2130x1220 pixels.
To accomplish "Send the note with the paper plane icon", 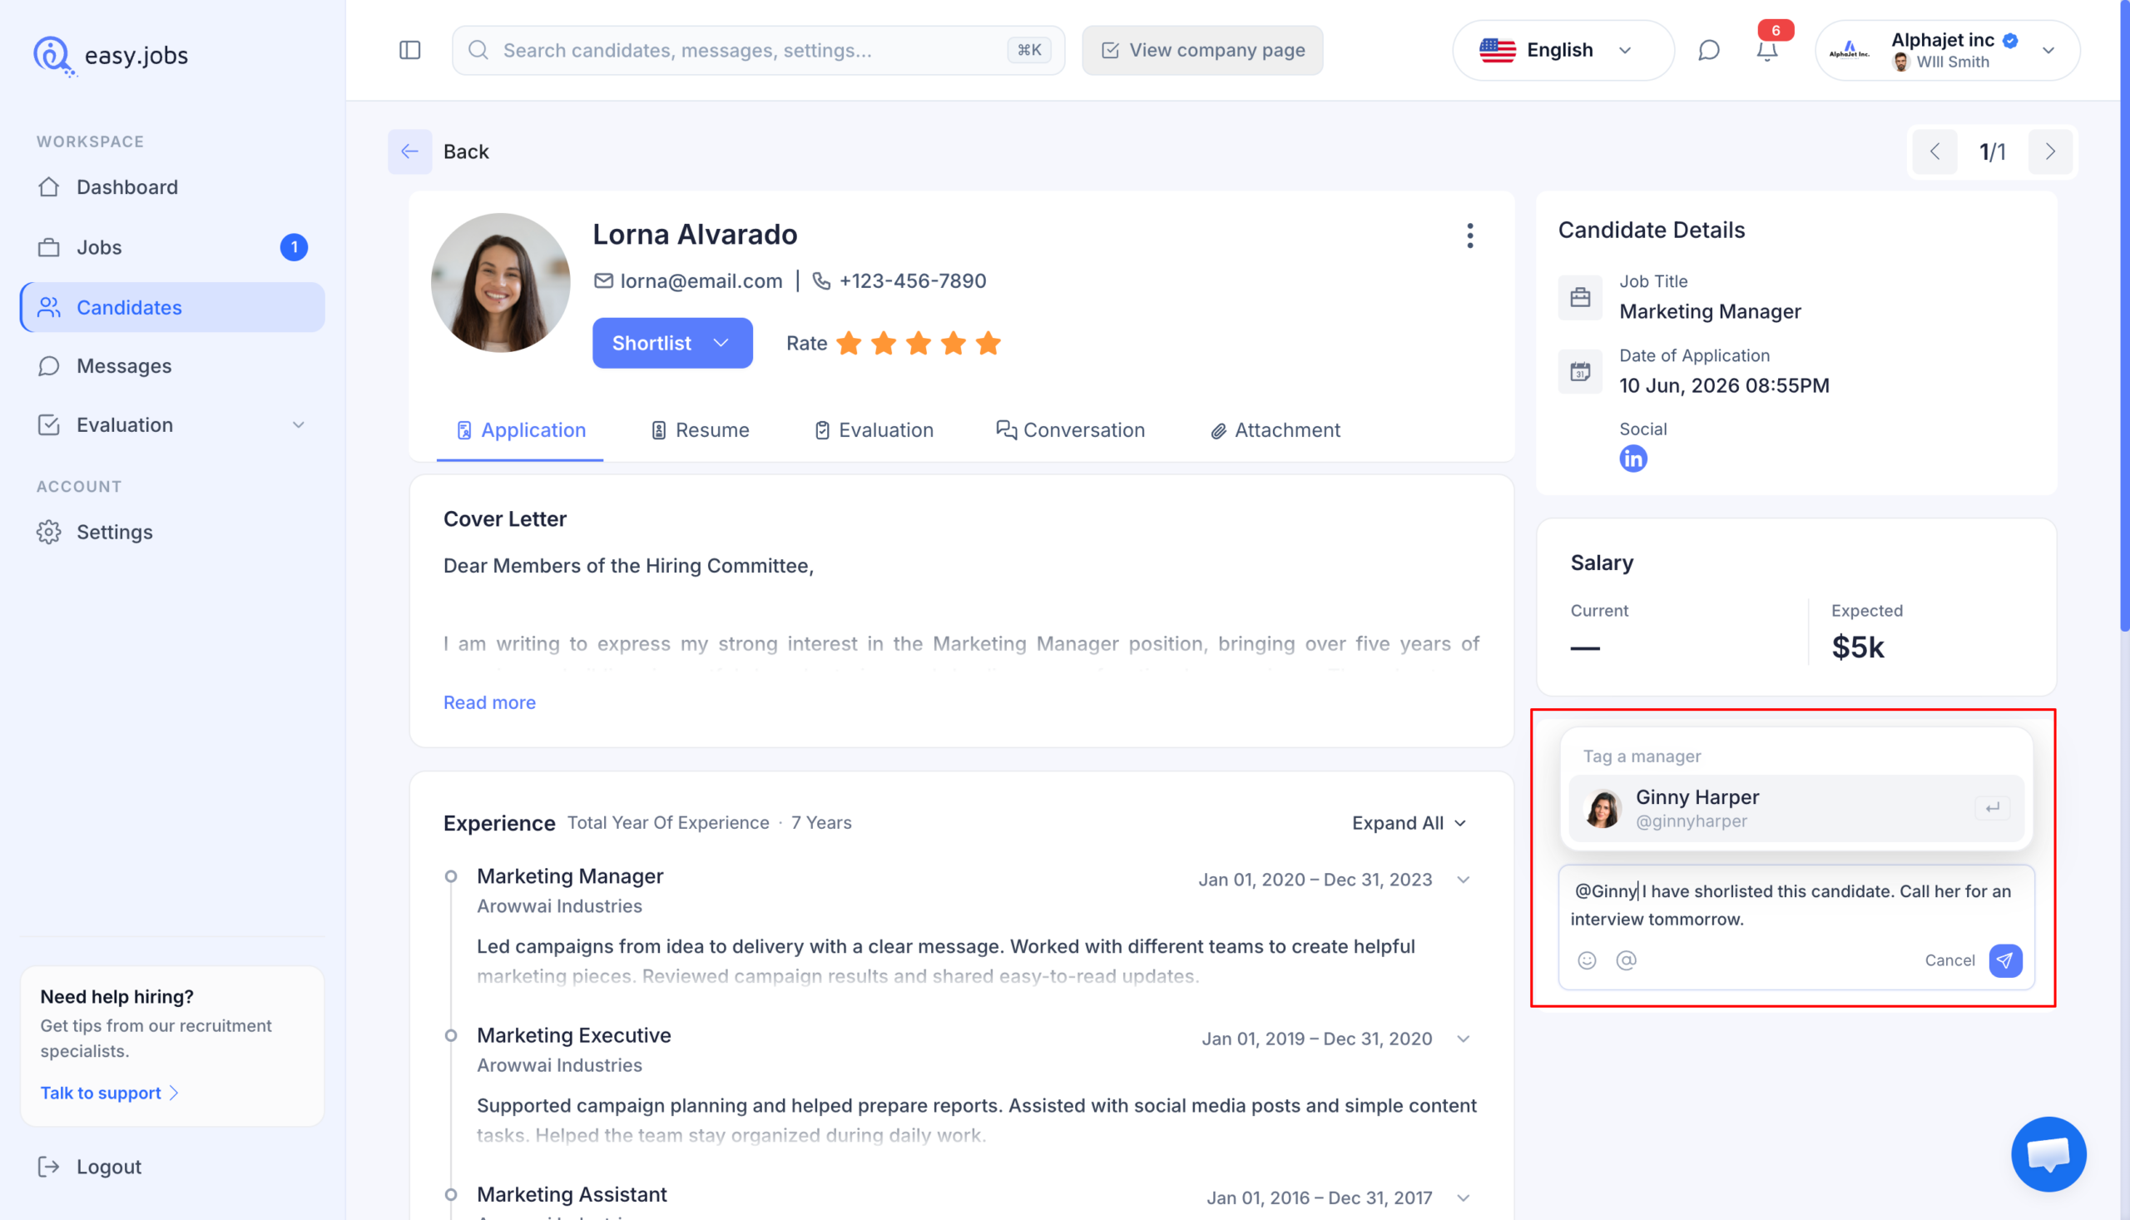I will tap(2005, 960).
